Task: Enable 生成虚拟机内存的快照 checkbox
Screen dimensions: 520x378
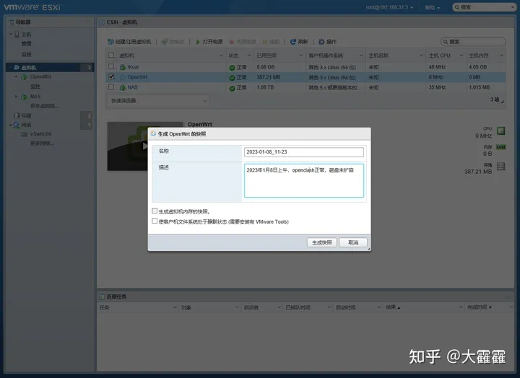Action: (x=155, y=211)
